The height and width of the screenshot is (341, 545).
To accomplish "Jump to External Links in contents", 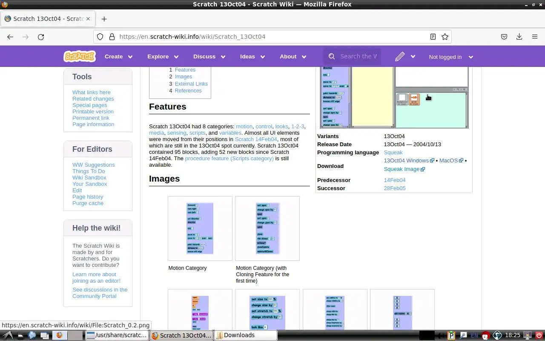I will [191, 84].
